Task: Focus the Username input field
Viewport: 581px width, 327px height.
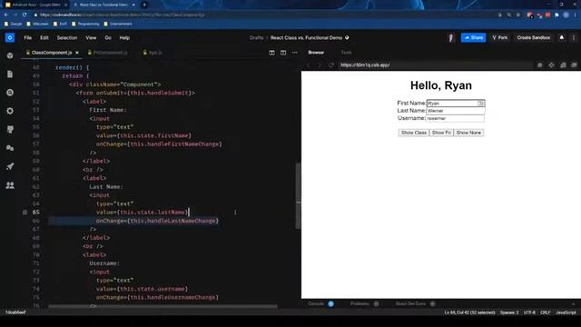Action: point(455,118)
